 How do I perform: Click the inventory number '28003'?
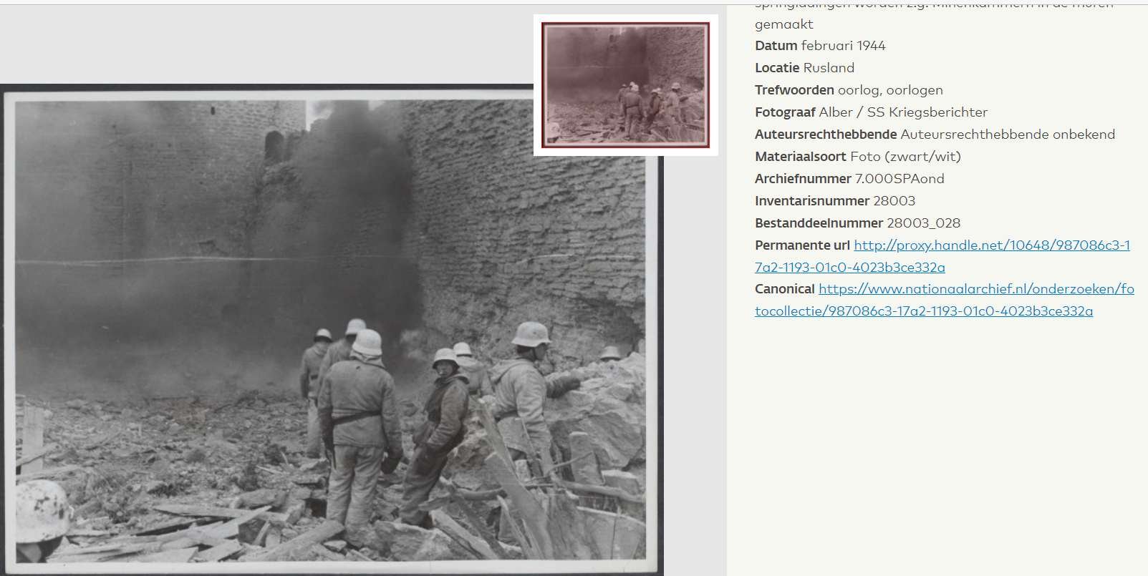pyautogui.click(x=894, y=201)
